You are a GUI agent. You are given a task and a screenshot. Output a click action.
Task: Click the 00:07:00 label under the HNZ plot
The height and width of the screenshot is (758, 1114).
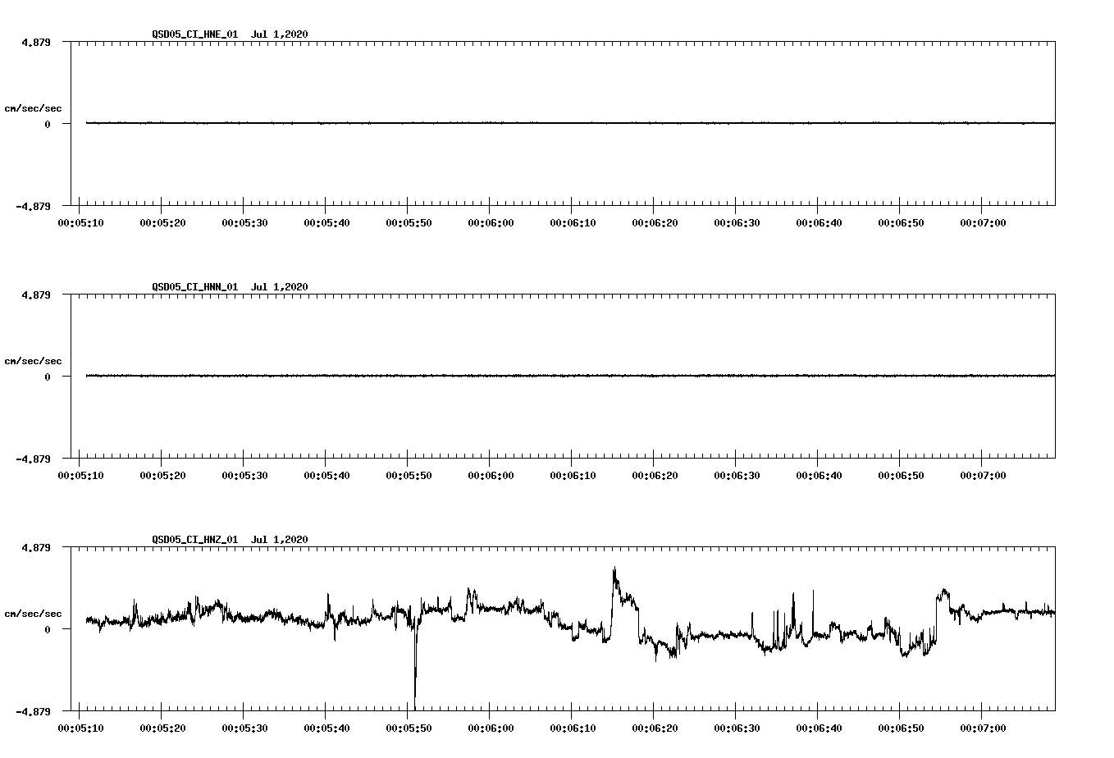[x=983, y=728]
